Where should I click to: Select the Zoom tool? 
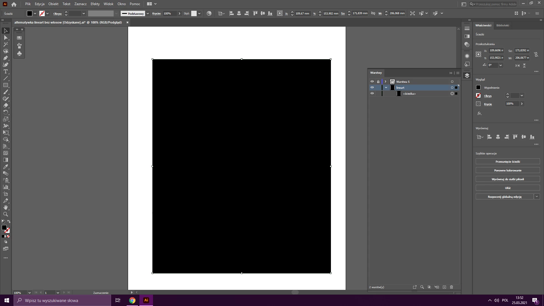pyautogui.click(x=5, y=214)
